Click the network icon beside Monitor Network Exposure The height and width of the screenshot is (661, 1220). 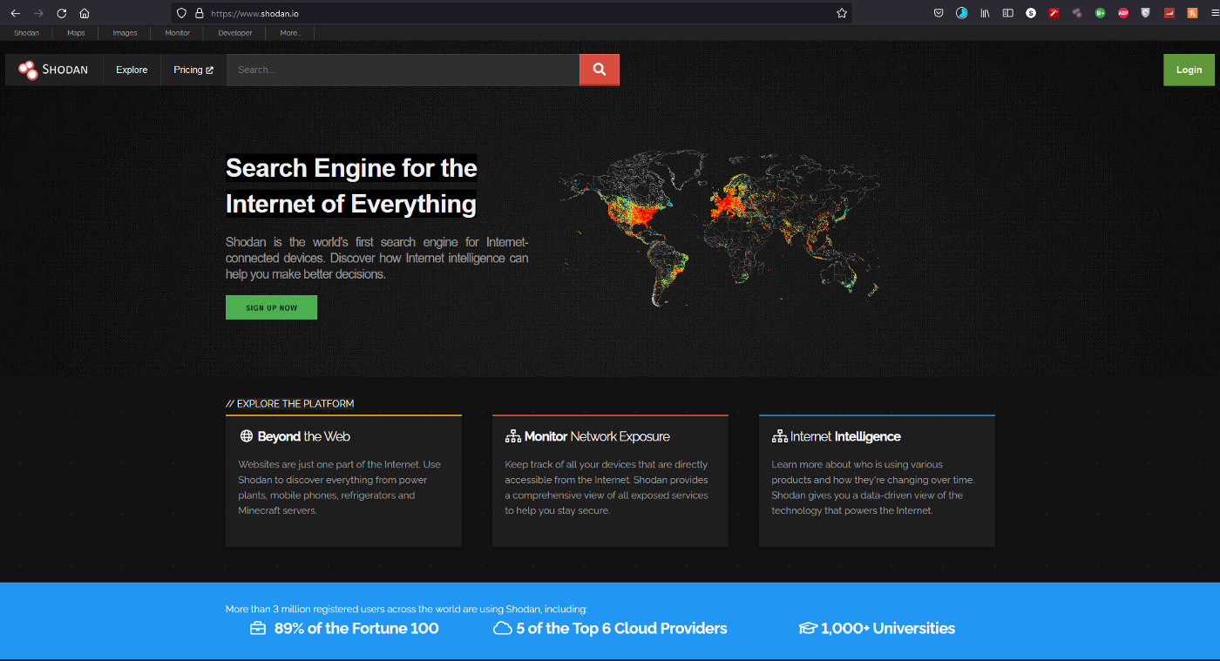513,436
